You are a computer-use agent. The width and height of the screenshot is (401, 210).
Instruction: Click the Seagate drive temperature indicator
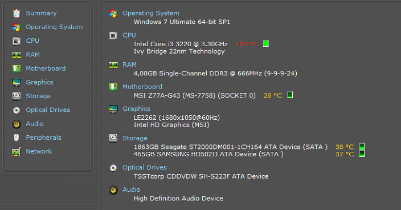(362, 147)
